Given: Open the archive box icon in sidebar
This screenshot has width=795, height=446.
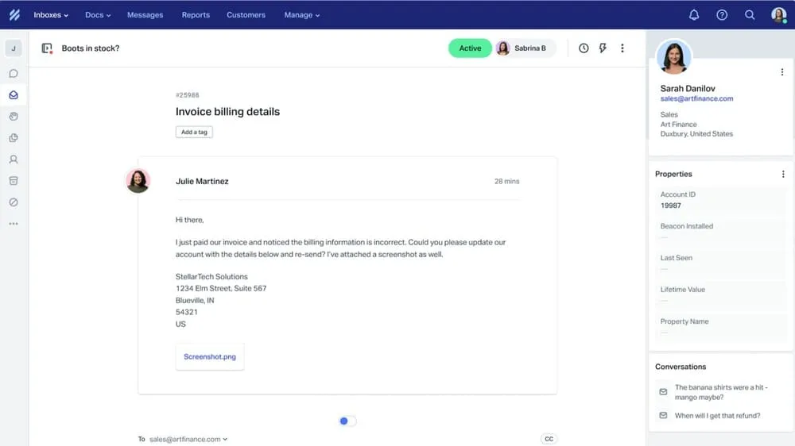Looking at the screenshot, I should coord(14,181).
